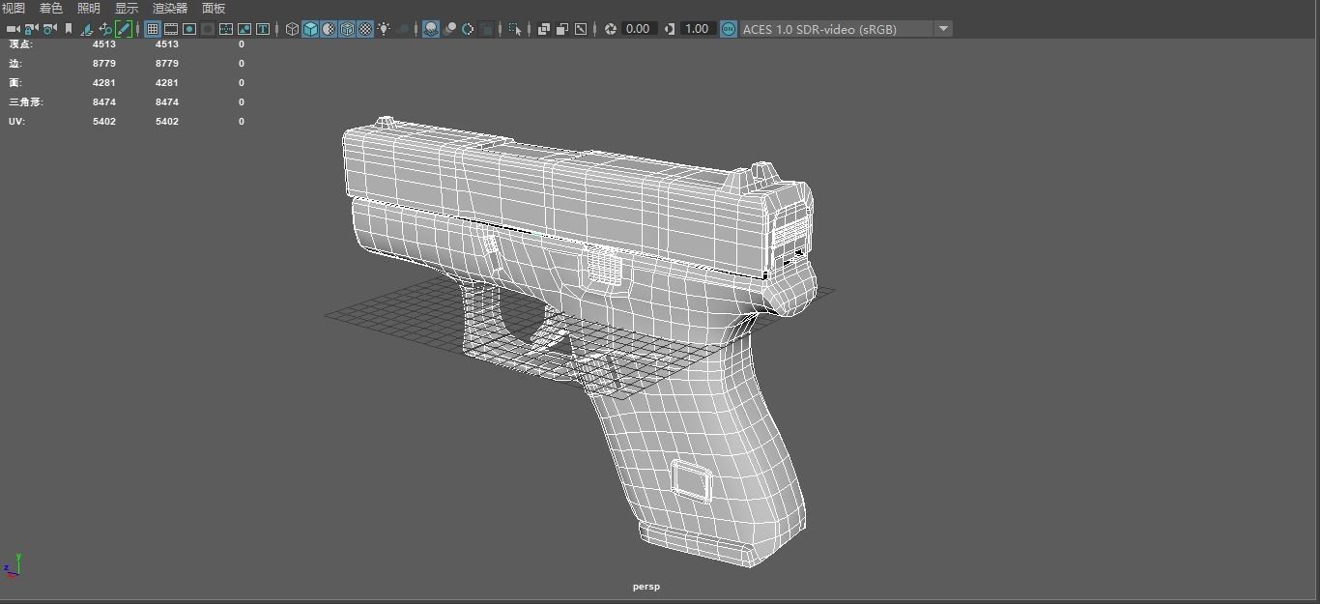This screenshot has height=604, width=1320.
Task: Click the Image Plane icon
Action: pos(87,29)
